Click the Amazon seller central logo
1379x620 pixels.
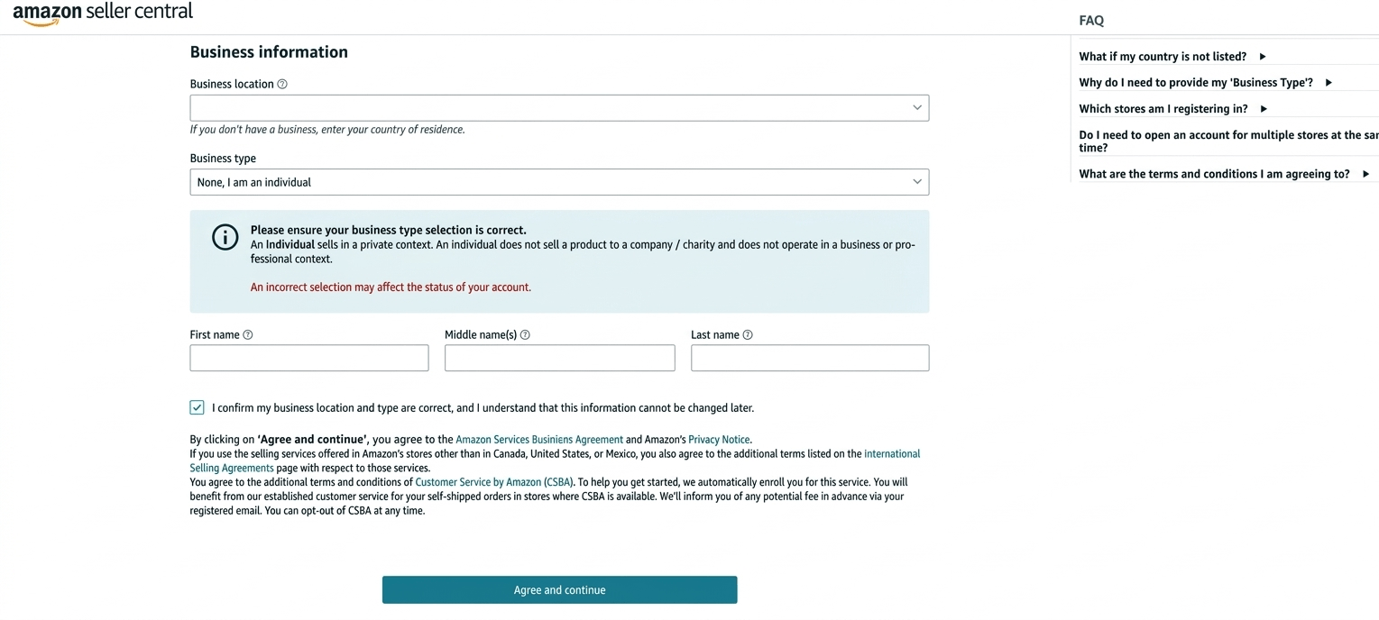102,13
